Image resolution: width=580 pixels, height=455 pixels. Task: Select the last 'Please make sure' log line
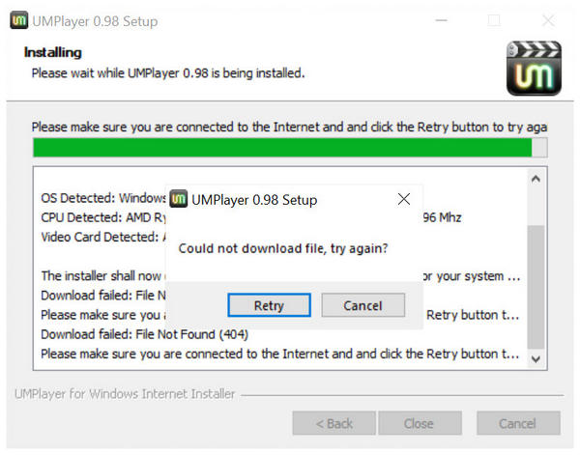[x=280, y=354]
